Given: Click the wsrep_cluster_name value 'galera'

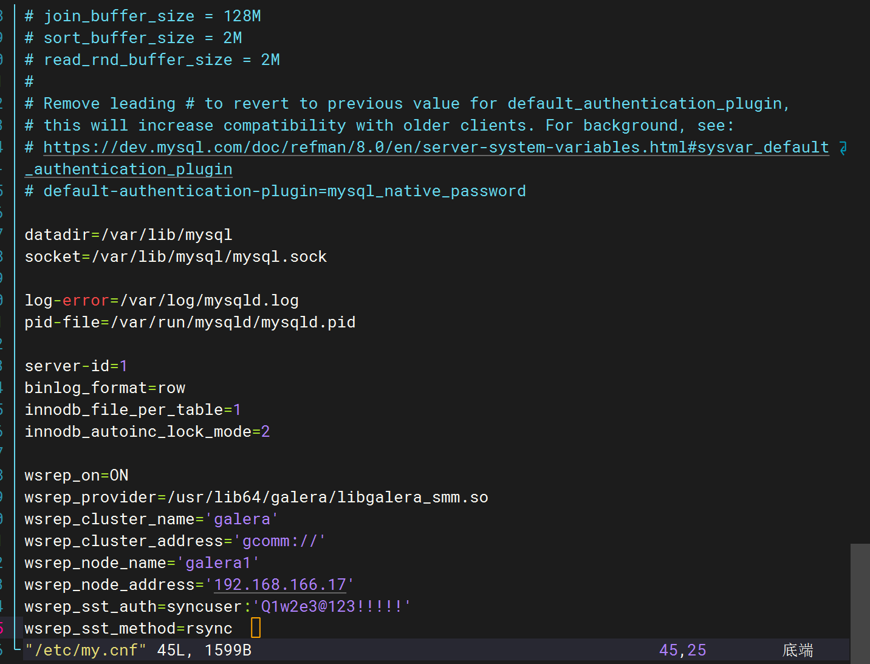Looking at the screenshot, I should click(243, 518).
